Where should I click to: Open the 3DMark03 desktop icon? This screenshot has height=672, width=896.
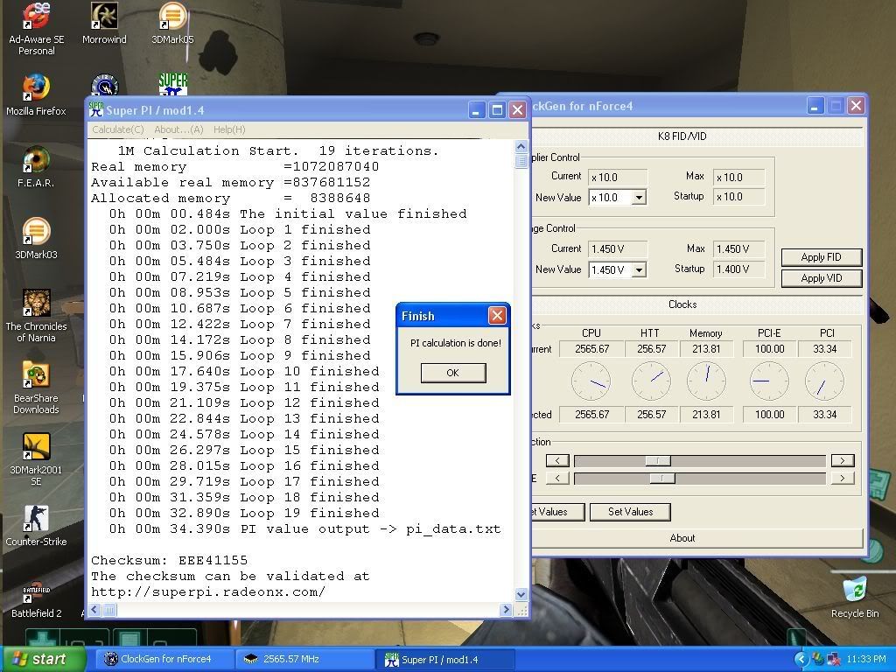(36, 233)
